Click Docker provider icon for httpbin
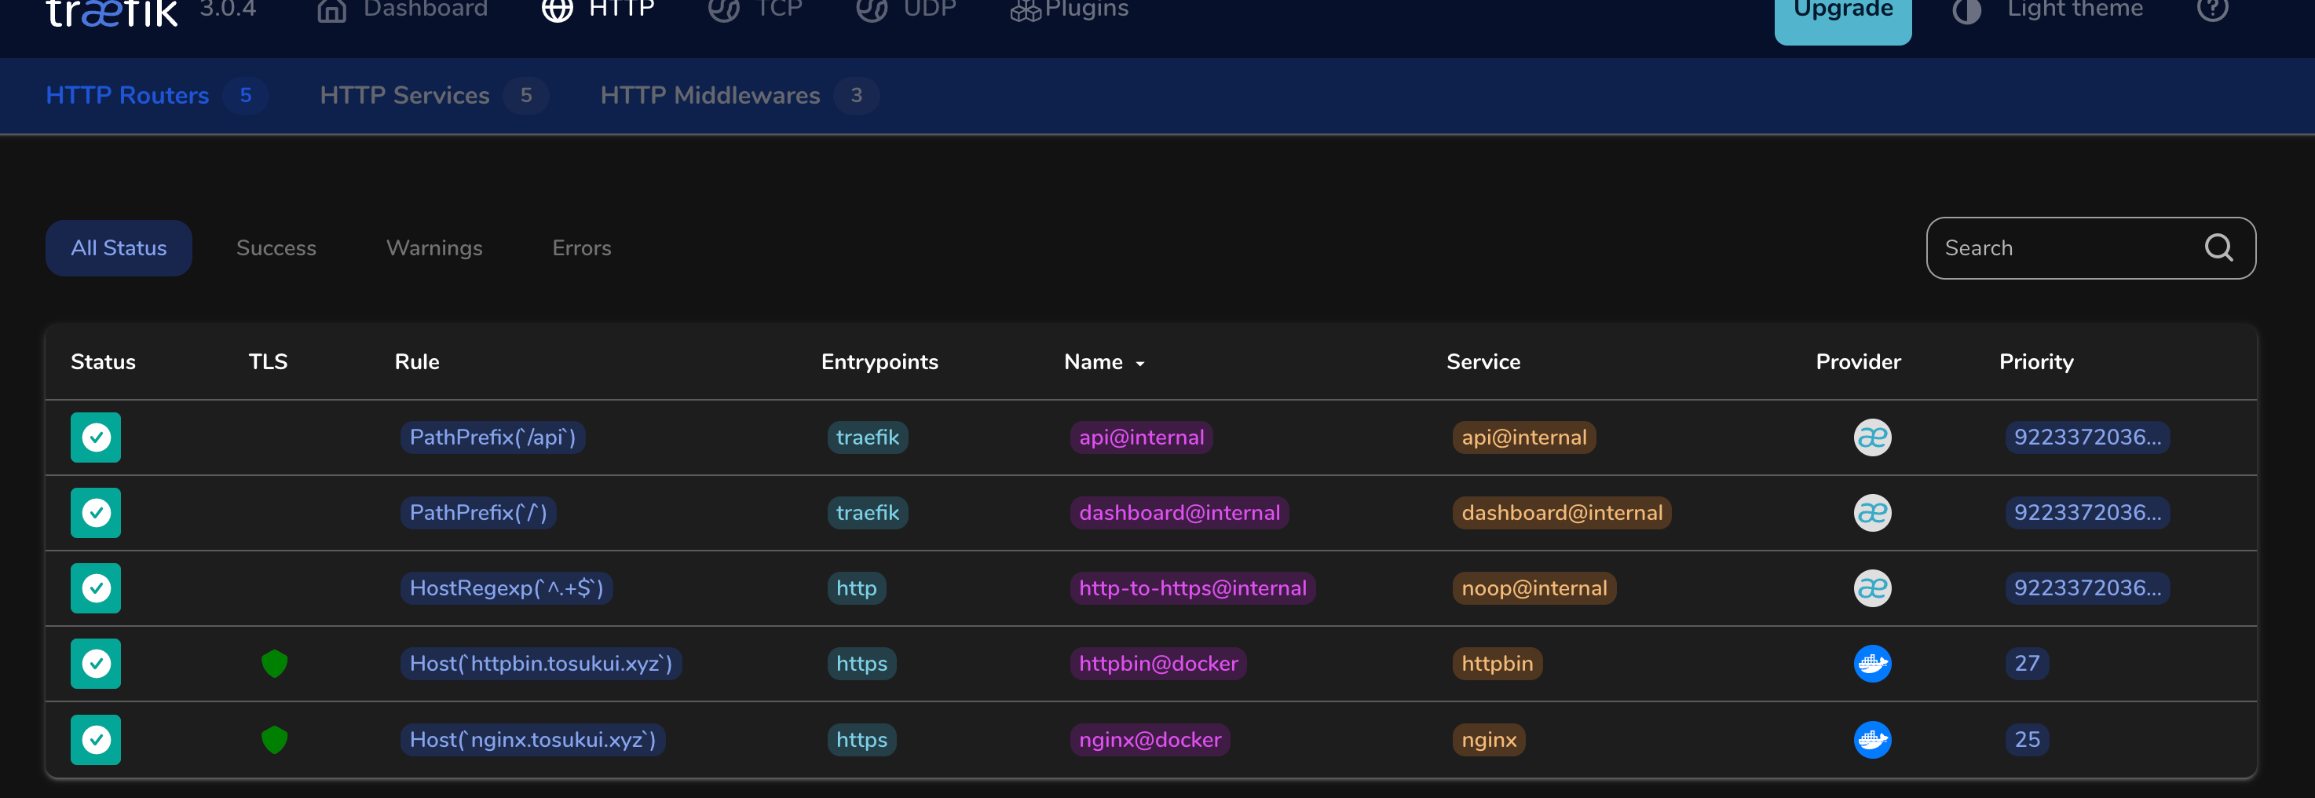The image size is (2315, 798). coord(1873,664)
